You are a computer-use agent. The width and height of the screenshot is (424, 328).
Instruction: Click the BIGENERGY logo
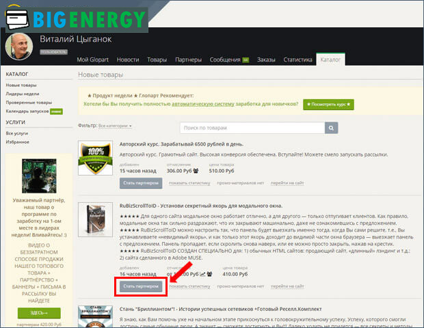pyautogui.click(x=75, y=17)
